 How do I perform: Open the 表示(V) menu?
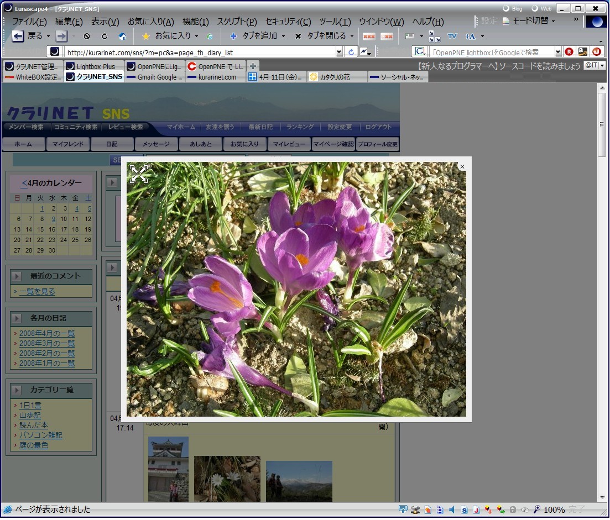tap(105, 22)
